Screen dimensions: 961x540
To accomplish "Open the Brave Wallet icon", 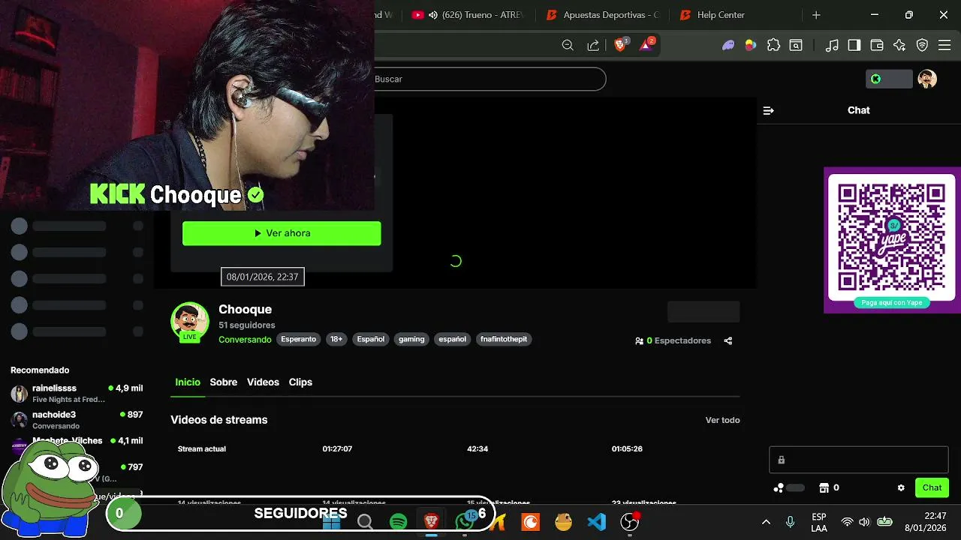I will (877, 45).
